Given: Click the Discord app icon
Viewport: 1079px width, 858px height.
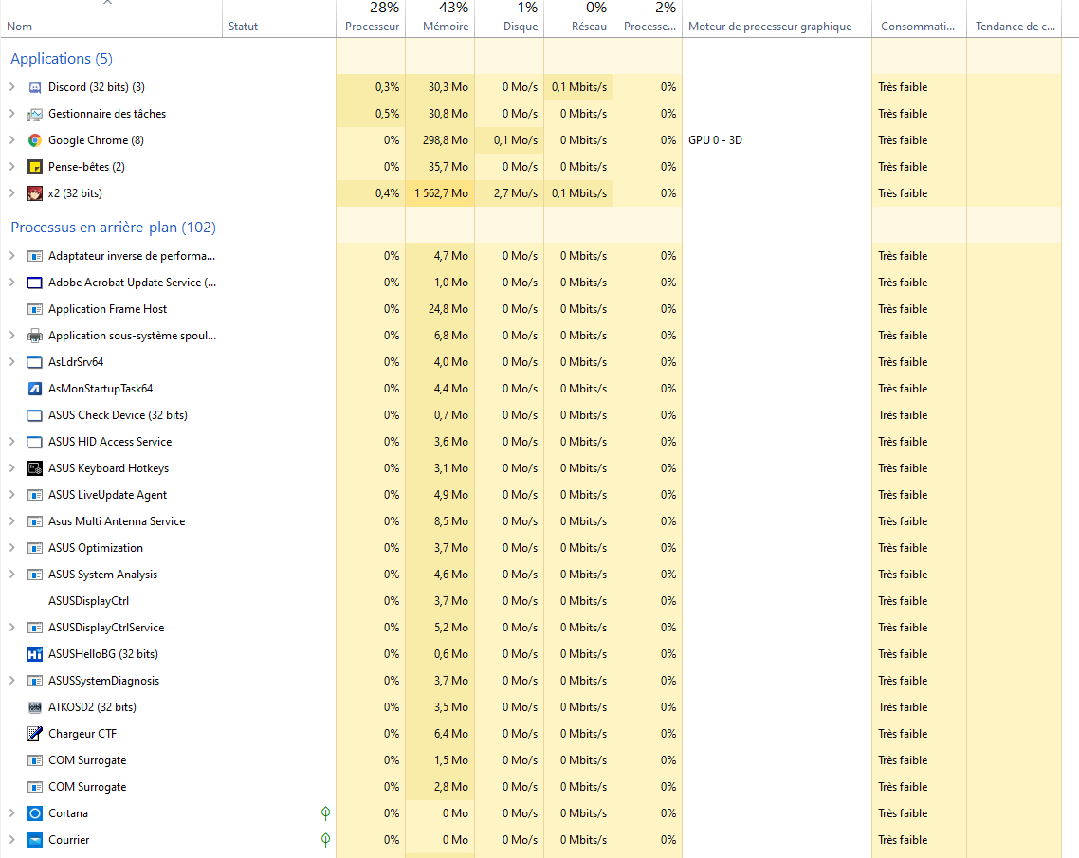Looking at the screenshot, I should pyautogui.click(x=35, y=87).
